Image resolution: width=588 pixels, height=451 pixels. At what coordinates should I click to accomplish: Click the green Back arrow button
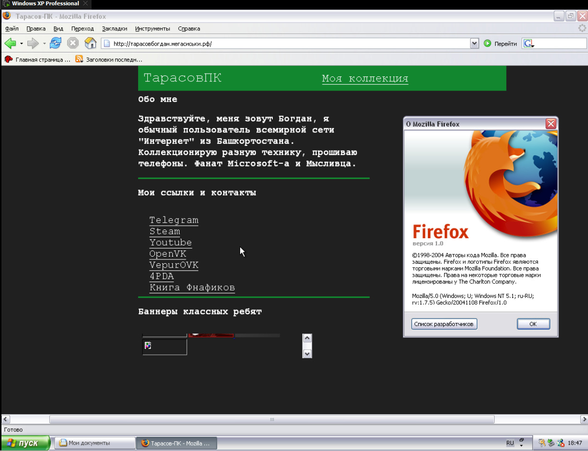(10, 44)
